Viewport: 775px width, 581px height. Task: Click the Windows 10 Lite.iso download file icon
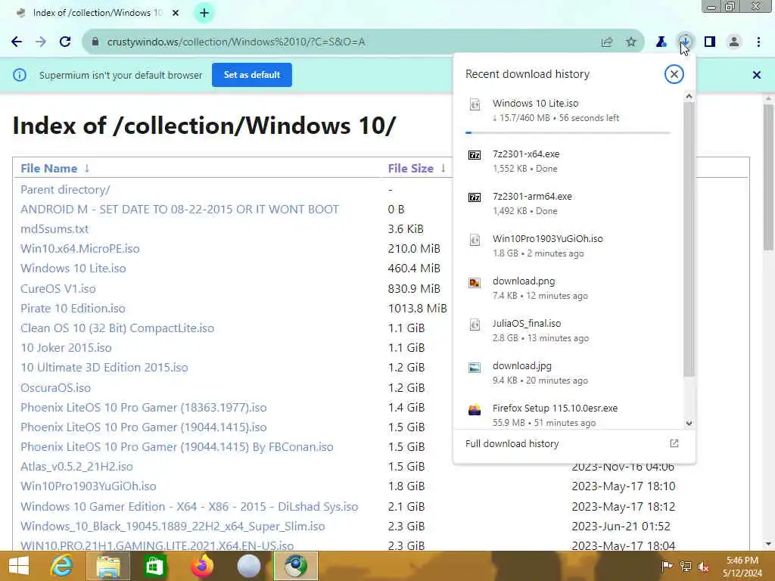coord(475,104)
